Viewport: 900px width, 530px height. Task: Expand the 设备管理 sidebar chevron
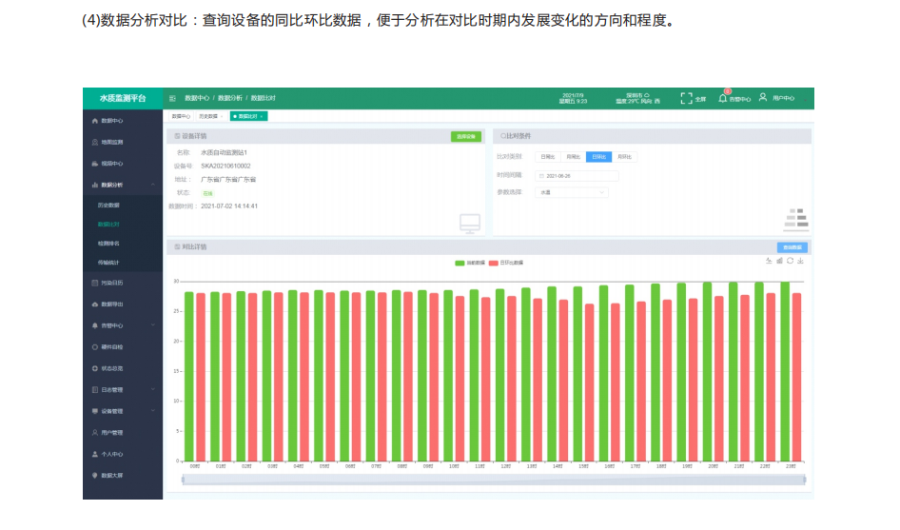153,411
